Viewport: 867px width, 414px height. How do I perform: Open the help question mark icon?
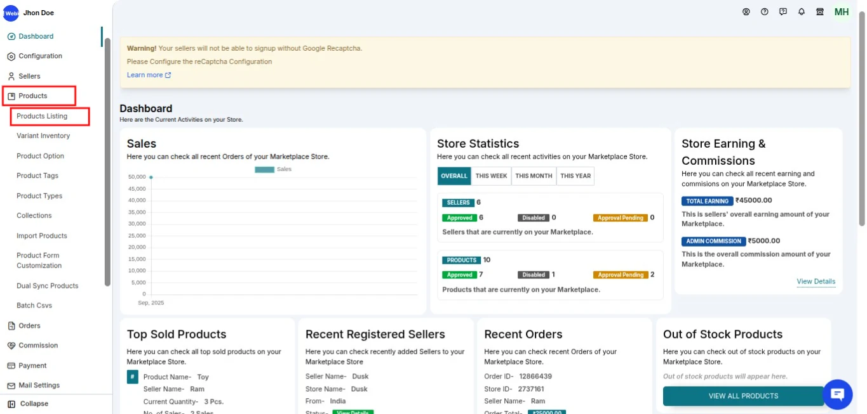[x=765, y=12]
